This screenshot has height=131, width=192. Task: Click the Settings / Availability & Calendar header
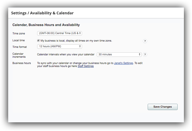pyautogui.click(x=42, y=13)
